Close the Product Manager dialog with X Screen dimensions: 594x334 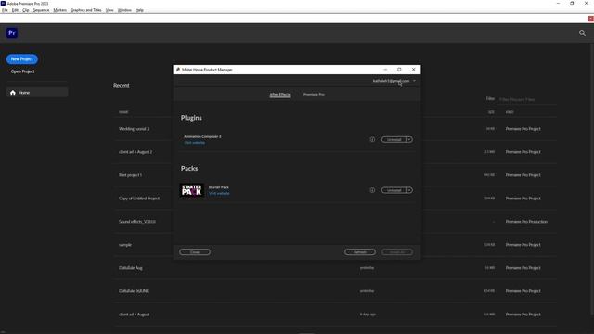(413, 70)
